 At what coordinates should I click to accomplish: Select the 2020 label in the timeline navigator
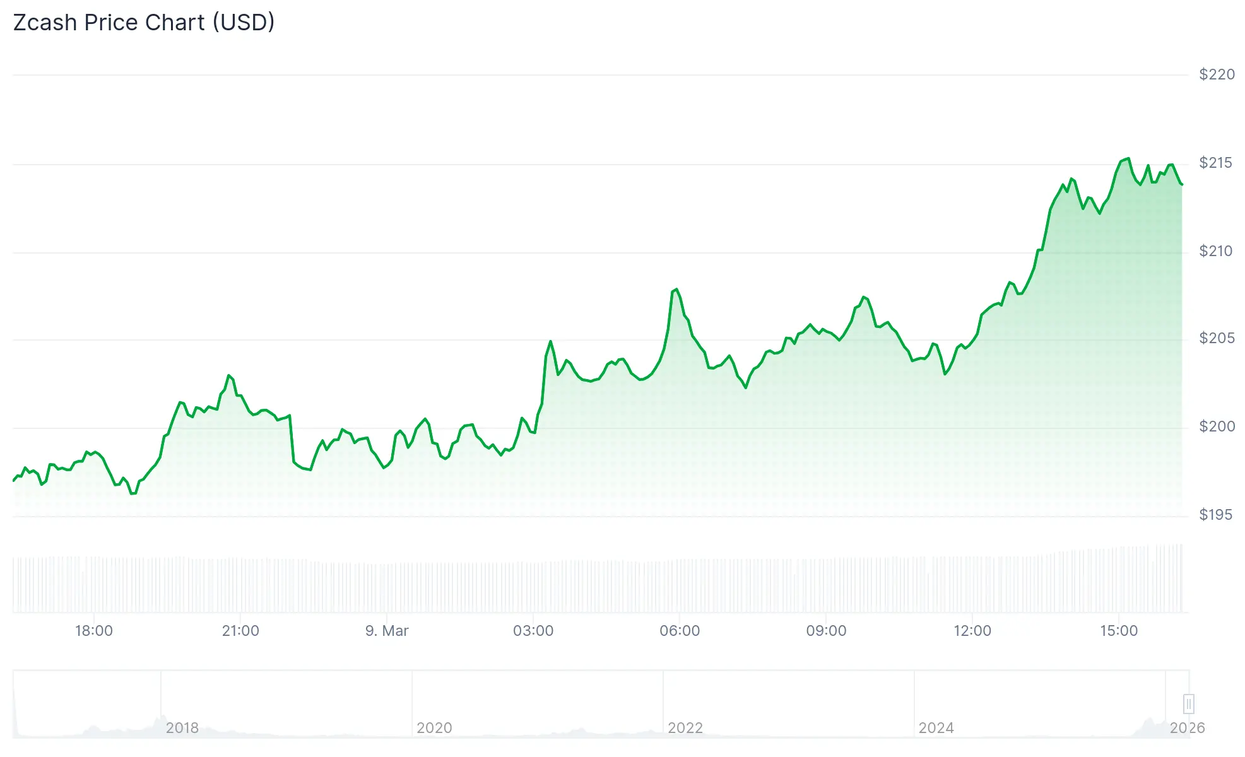point(436,728)
